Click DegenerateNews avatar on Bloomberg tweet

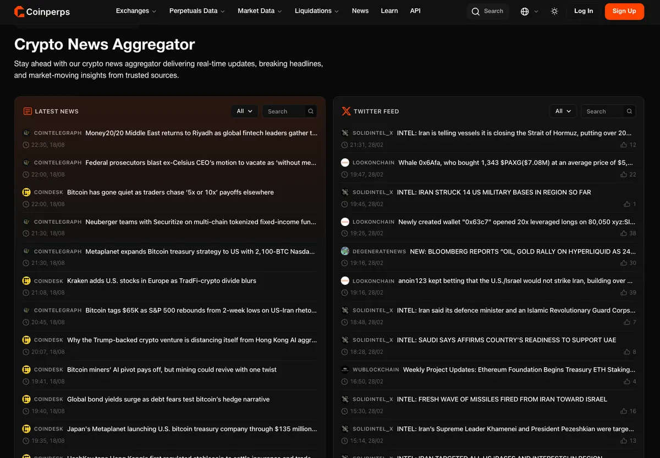[x=345, y=251]
